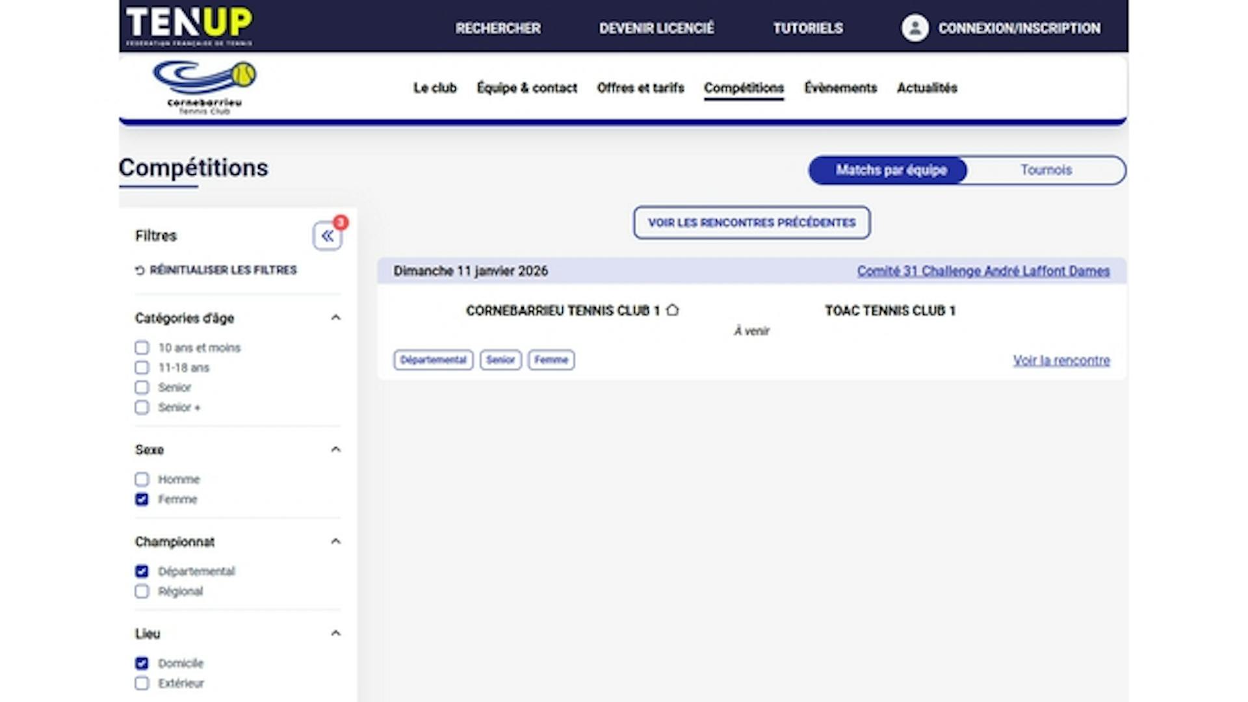This screenshot has height=702, width=1248.
Task: Uncheck the Femme checkbox
Action: (142, 499)
